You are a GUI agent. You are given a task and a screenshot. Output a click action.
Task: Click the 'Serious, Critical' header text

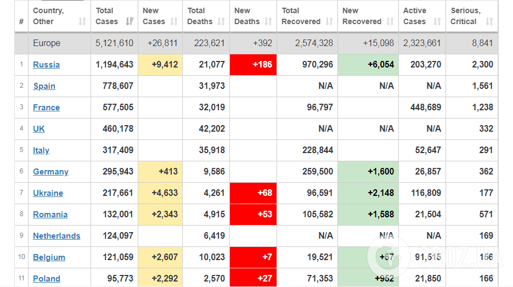[x=466, y=16]
